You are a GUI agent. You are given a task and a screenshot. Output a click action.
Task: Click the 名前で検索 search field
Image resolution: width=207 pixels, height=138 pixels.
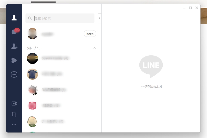pyautogui.click(x=60, y=18)
